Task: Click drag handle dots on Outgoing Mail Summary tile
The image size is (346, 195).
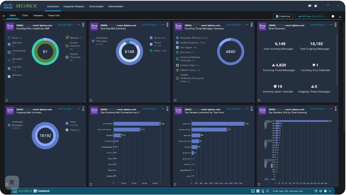Action: [83, 109]
